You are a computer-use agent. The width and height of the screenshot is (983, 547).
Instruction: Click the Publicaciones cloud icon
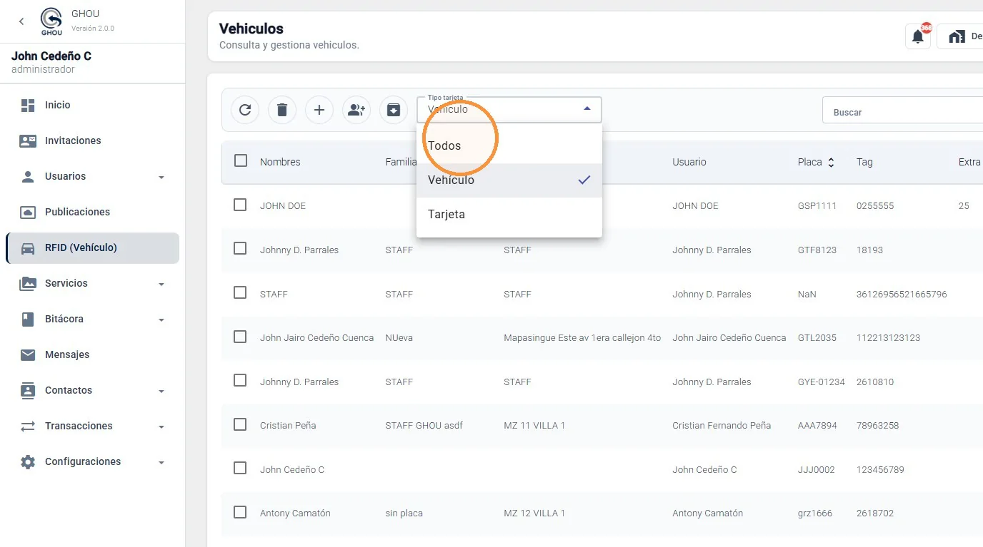pos(28,212)
